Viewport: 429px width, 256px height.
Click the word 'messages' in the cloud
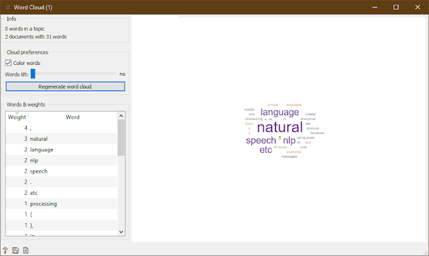click(x=289, y=156)
